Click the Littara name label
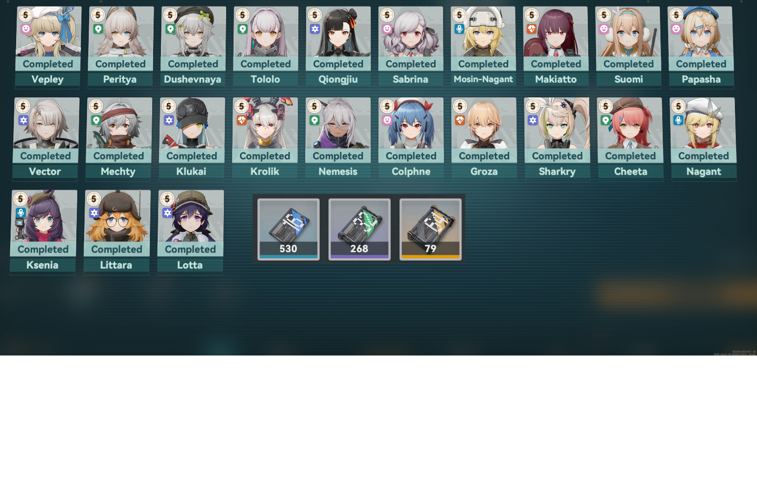This screenshot has width=757, height=488. pyautogui.click(x=116, y=265)
